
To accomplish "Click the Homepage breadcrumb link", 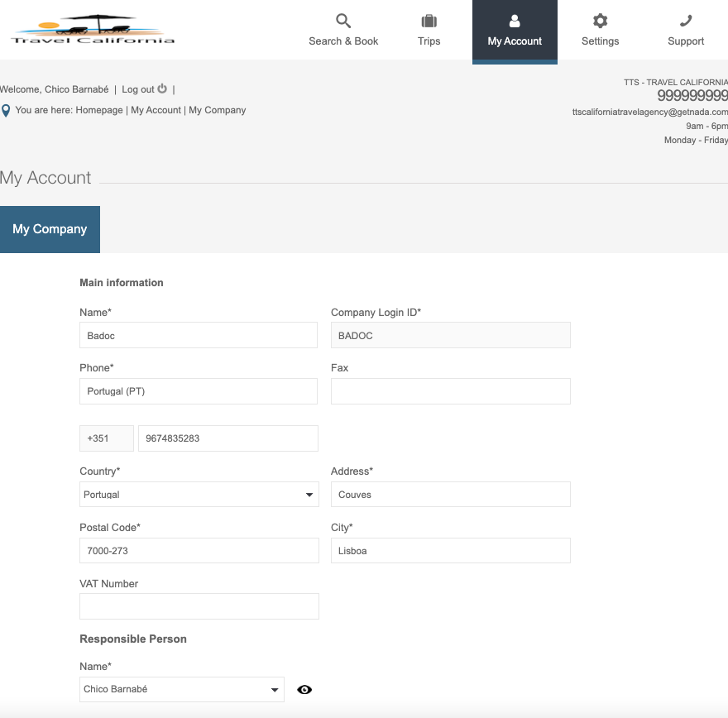I will pos(99,110).
